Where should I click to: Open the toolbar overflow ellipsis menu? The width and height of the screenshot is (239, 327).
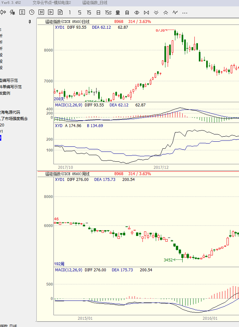(x=185, y=13)
